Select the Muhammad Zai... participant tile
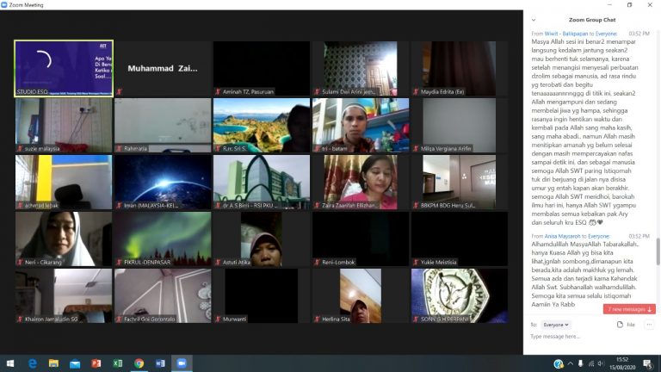 pyautogui.click(x=162, y=68)
